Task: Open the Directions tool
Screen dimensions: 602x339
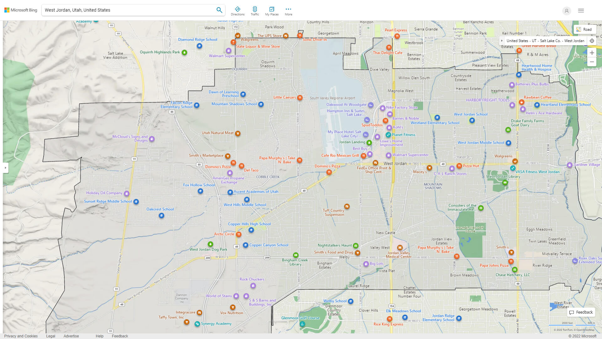Action: 238,10
